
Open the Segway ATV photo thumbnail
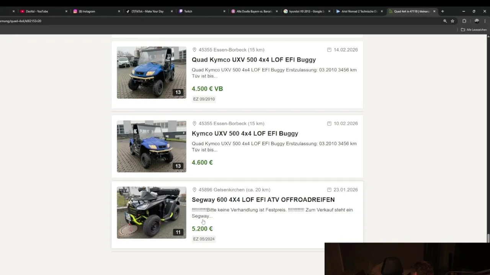pos(152,212)
